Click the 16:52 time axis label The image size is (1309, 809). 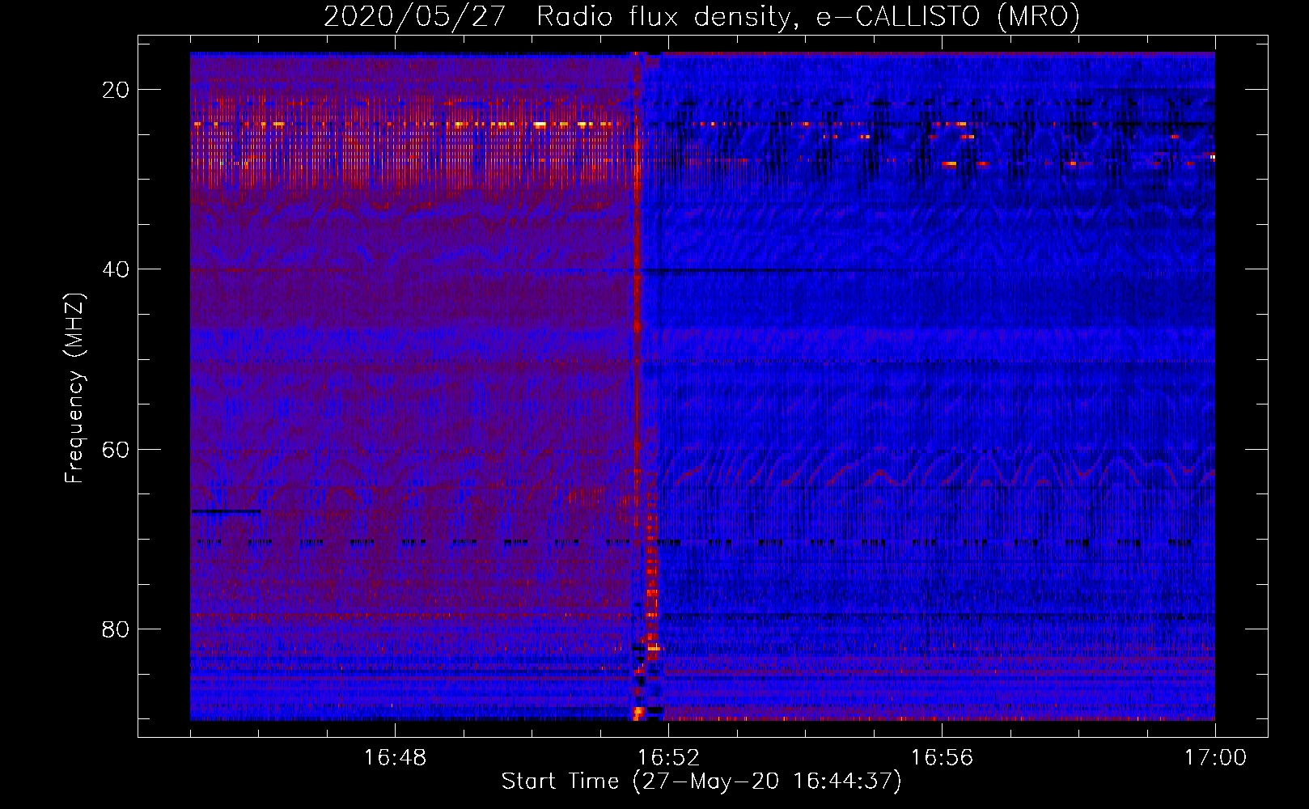(x=668, y=758)
